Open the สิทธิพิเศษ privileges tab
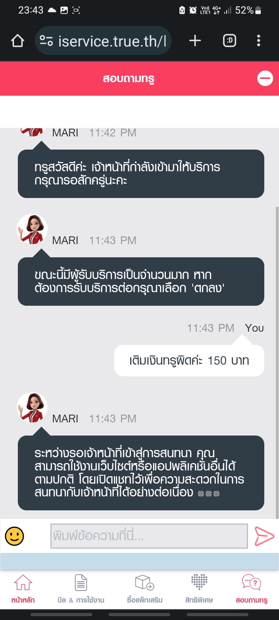 pyautogui.click(x=199, y=589)
